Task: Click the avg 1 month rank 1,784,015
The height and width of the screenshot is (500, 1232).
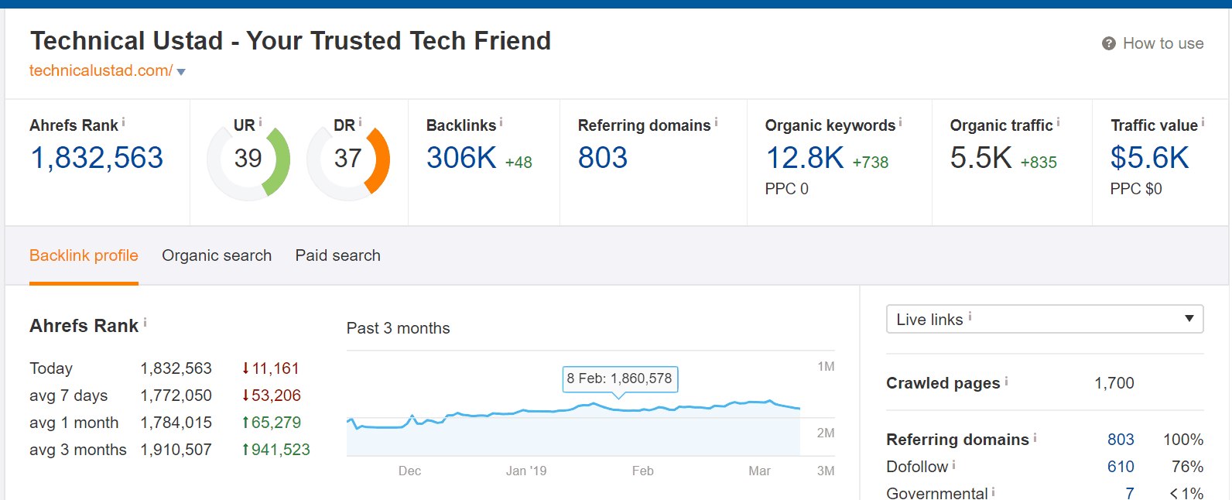Action: pyautogui.click(x=176, y=423)
